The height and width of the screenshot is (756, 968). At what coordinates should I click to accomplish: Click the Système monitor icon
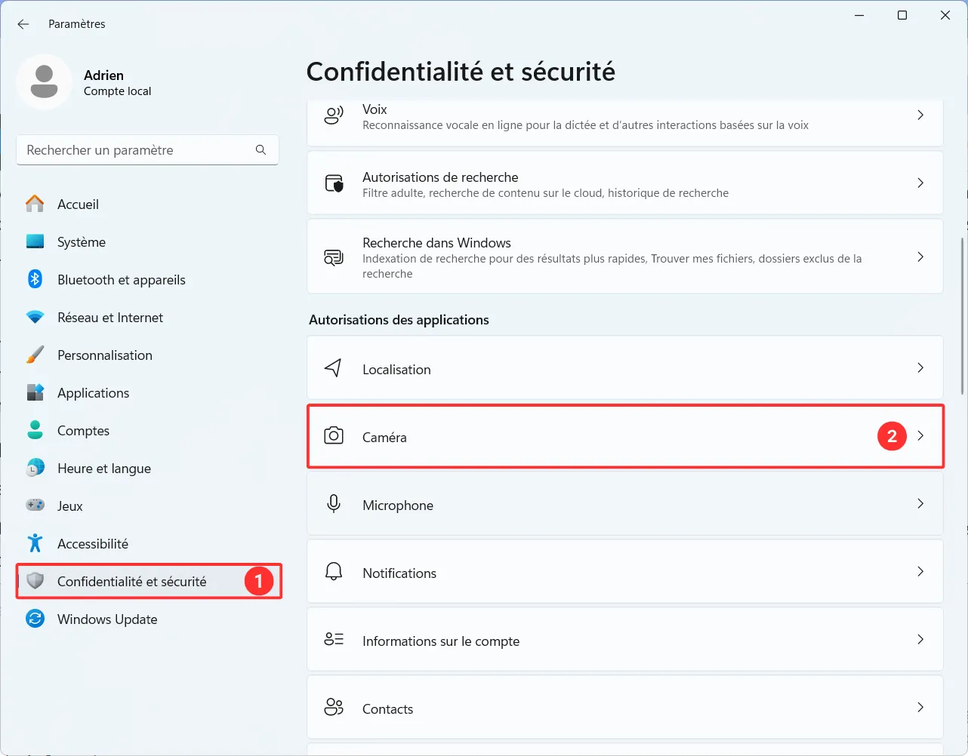(x=35, y=241)
